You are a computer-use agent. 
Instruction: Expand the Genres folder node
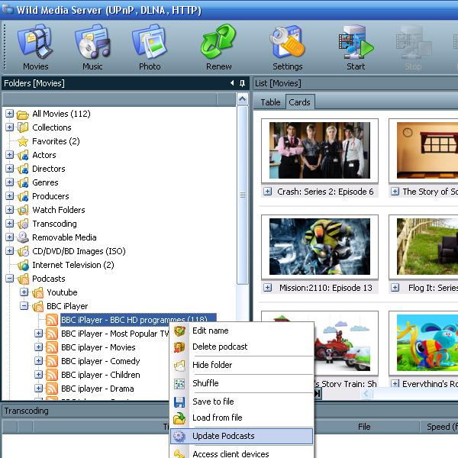[x=9, y=182]
